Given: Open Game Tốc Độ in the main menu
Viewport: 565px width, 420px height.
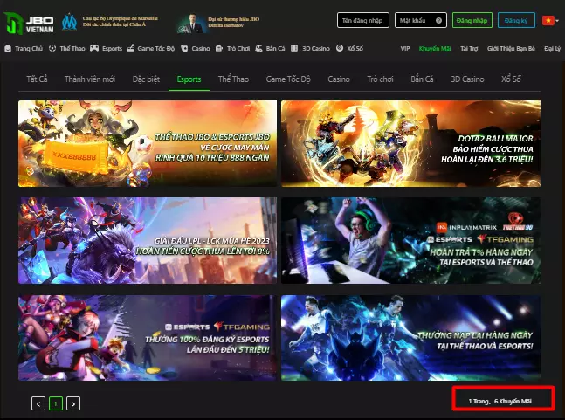Looking at the screenshot, I should 155,48.
